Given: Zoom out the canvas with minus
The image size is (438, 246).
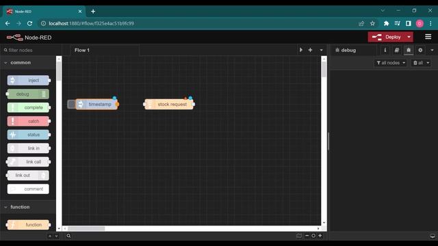Looking at the screenshot, I should (307, 236).
